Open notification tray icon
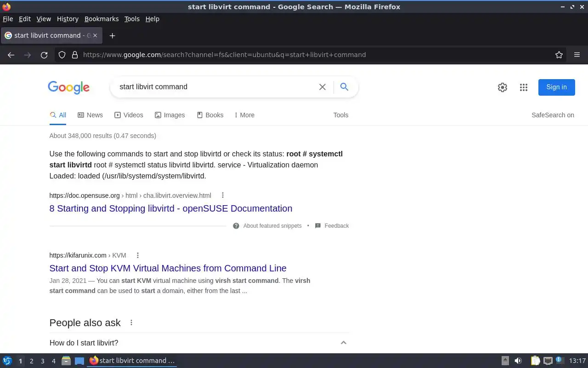588x368 pixels. 560,360
